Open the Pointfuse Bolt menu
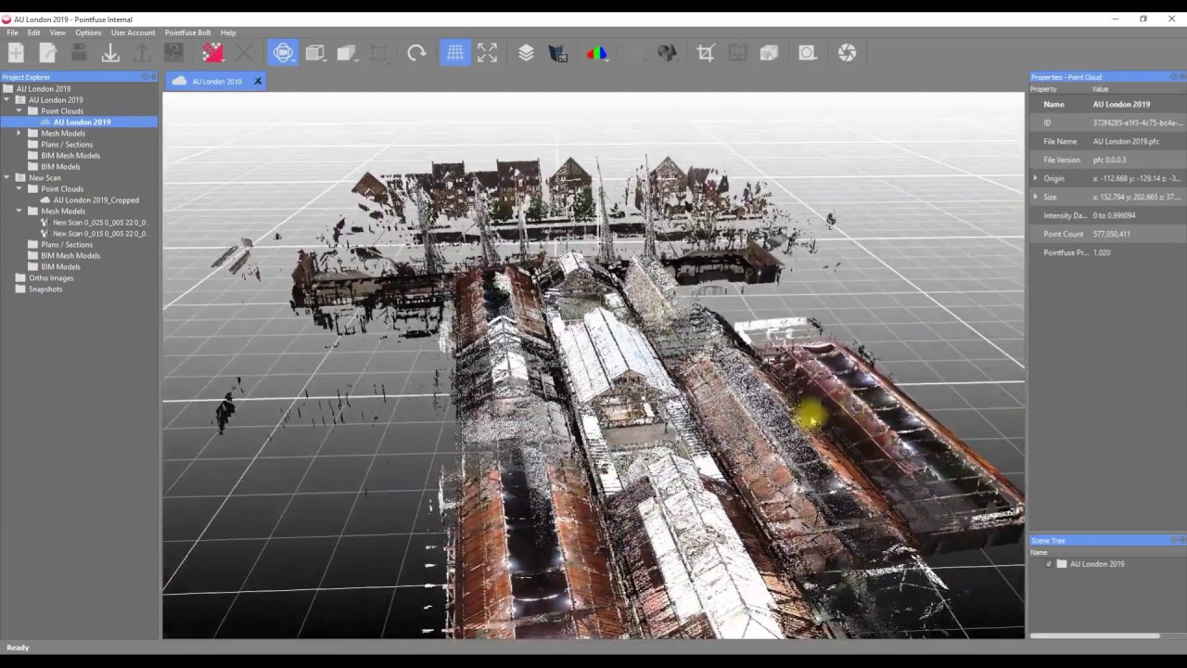This screenshot has width=1187, height=668. (x=187, y=32)
